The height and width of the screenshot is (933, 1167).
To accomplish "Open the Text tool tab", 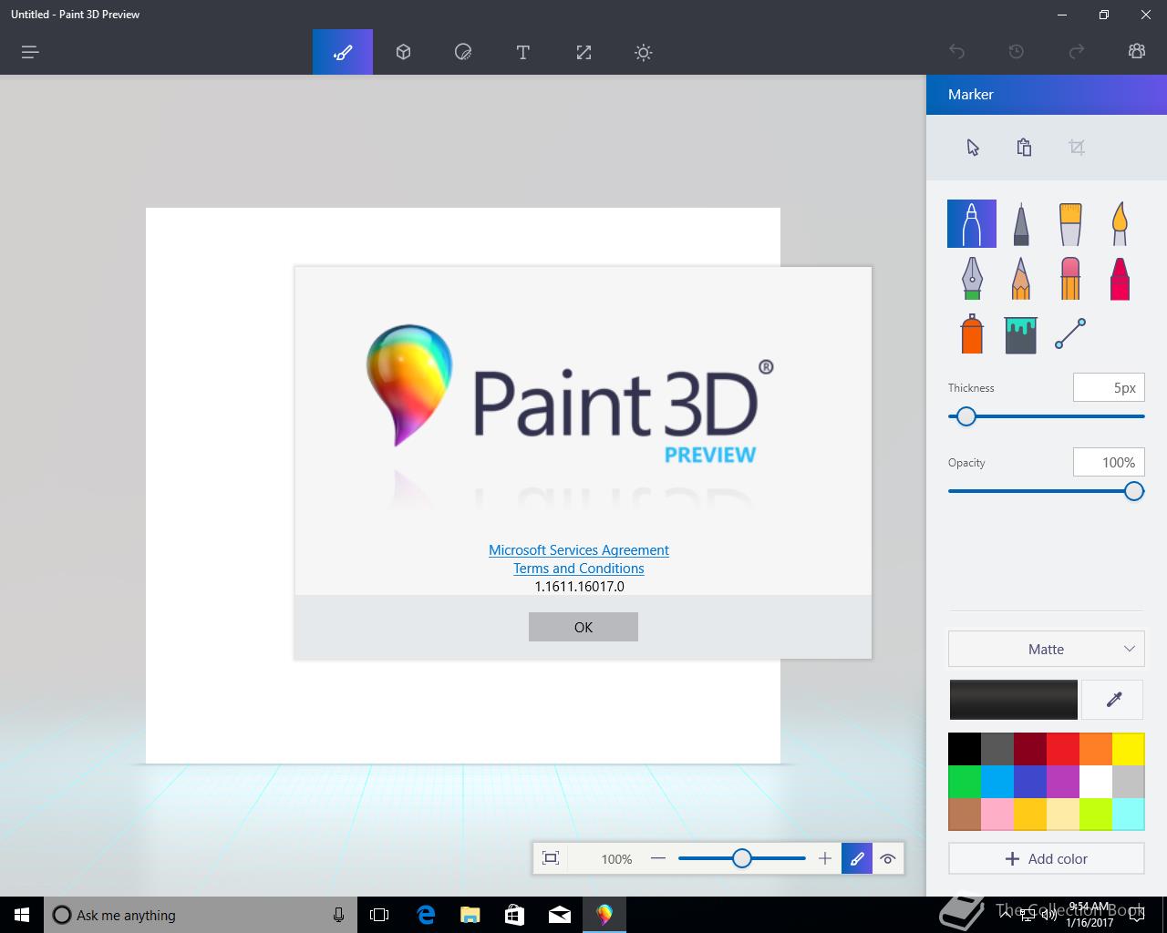I will [523, 52].
